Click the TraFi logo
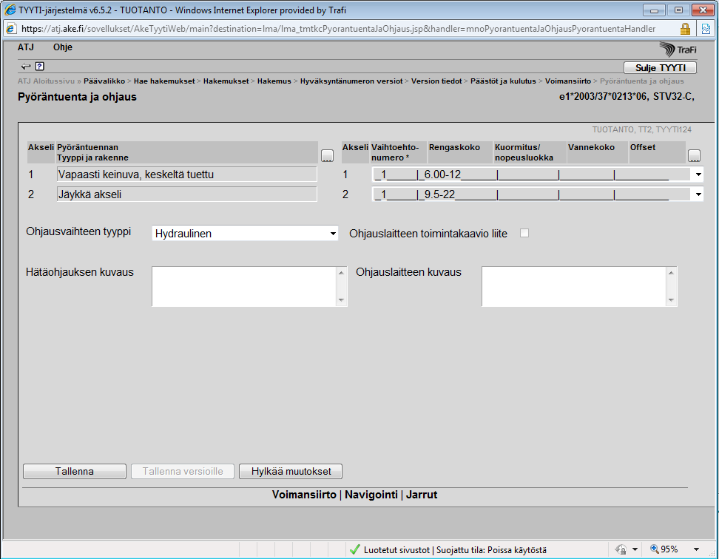 [678, 49]
